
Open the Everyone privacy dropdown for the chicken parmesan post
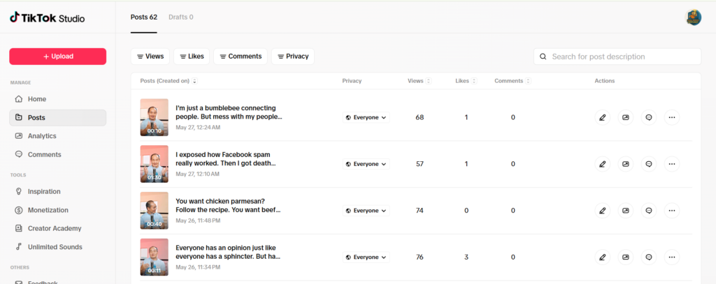[x=366, y=211]
